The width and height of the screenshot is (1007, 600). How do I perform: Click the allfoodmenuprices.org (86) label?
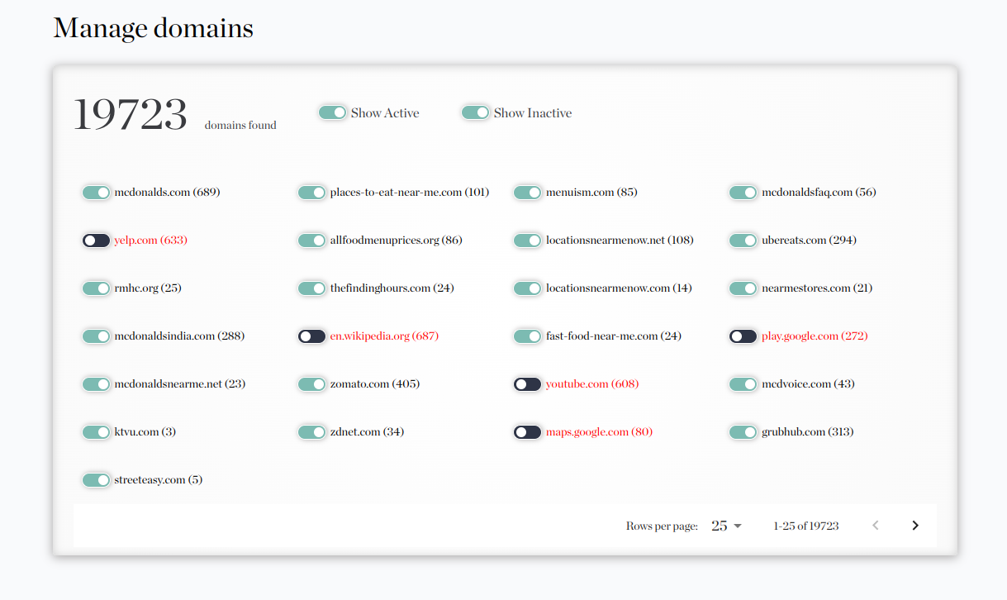pyautogui.click(x=397, y=240)
